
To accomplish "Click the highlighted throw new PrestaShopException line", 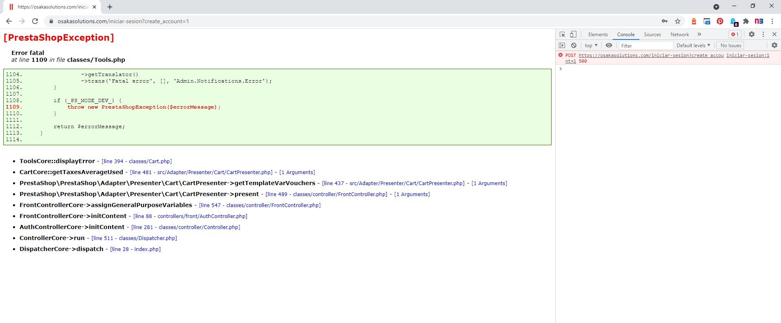I will pyautogui.click(x=144, y=107).
